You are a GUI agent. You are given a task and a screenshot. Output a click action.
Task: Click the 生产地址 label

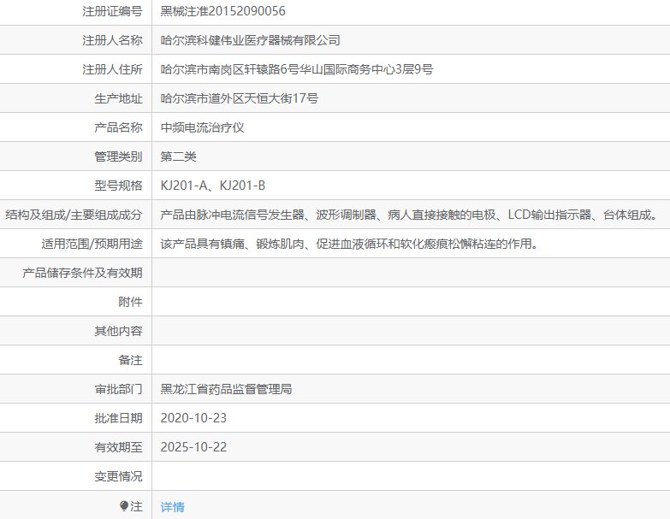point(118,98)
